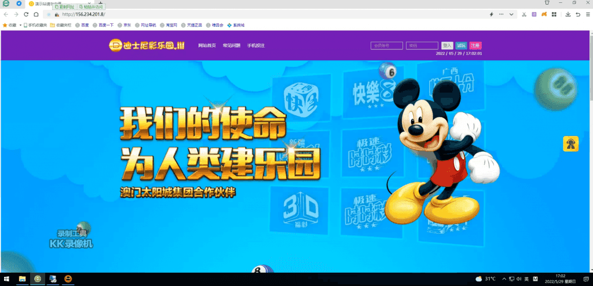Click the site security lock icon

tap(56, 14)
